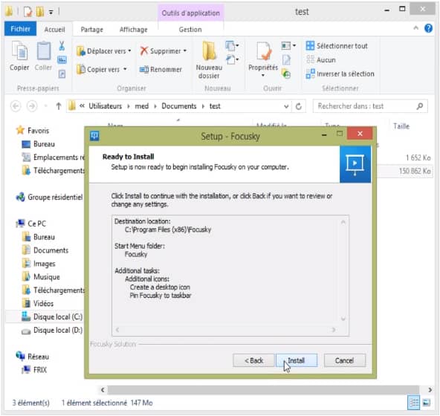Click the Back navigation arrow in Explorer

(16, 106)
